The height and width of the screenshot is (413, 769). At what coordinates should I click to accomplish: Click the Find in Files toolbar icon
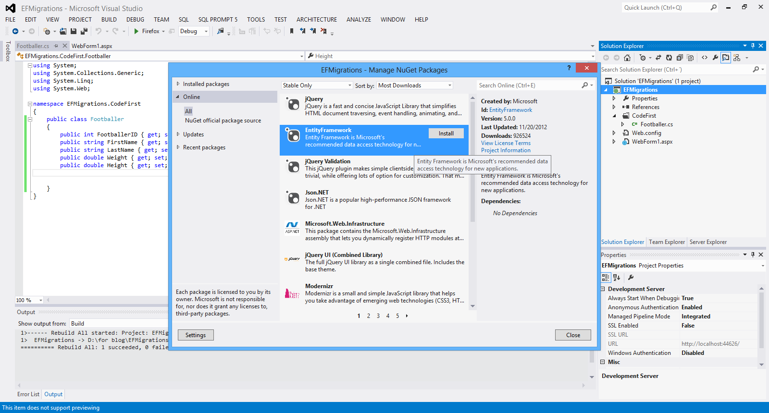pos(221,31)
